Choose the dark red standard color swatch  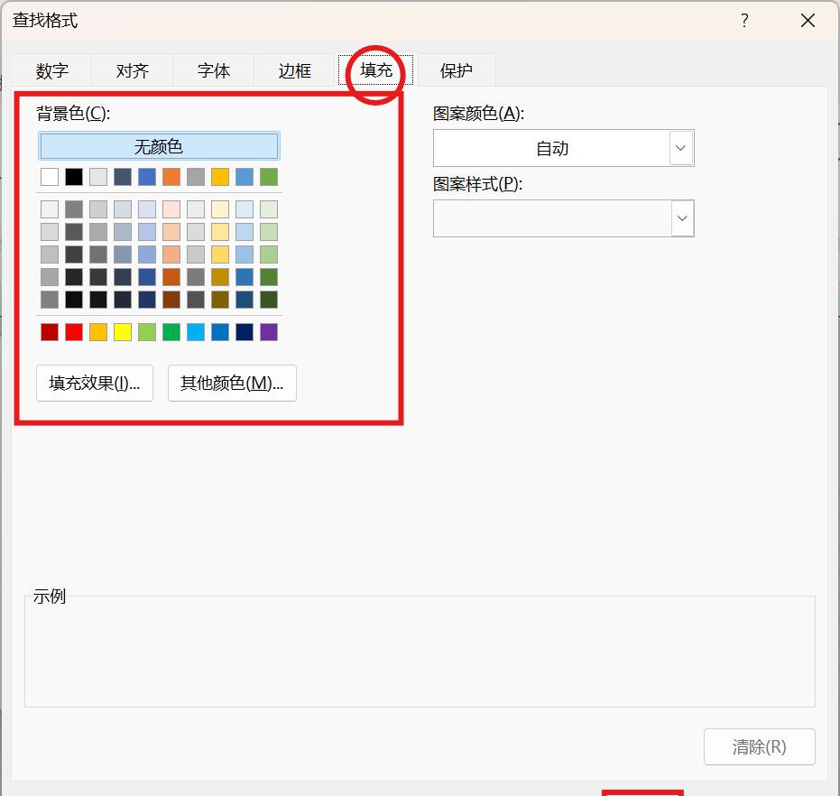click(50, 332)
